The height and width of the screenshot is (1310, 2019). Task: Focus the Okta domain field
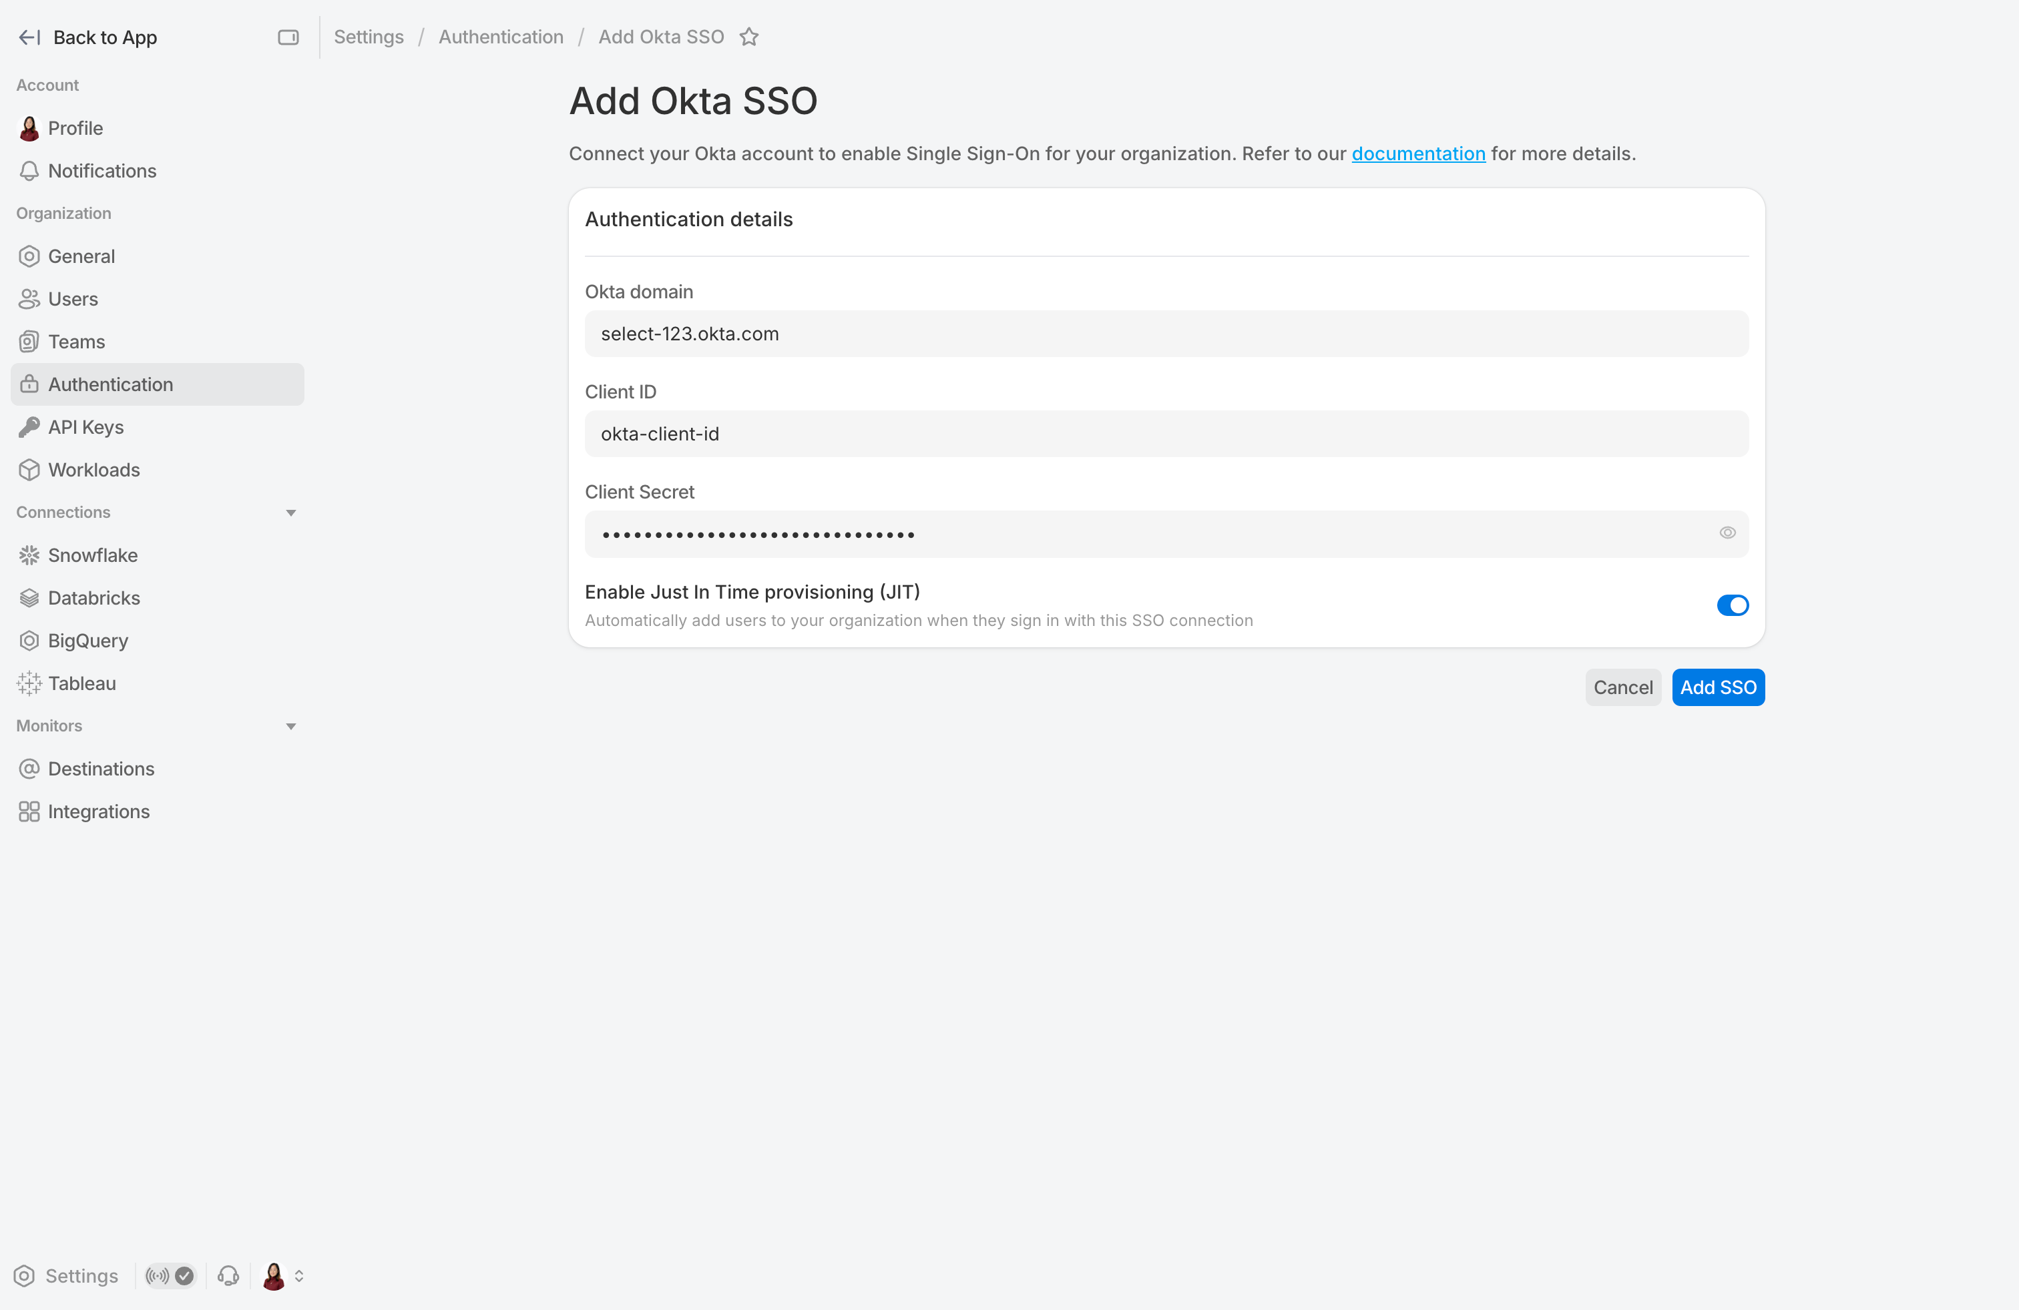pyautogui.click(x=1166, y=334)
